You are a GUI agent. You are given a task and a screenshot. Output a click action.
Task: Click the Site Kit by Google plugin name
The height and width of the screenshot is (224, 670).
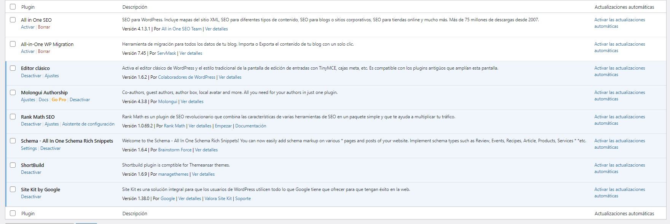coord(40,189)
